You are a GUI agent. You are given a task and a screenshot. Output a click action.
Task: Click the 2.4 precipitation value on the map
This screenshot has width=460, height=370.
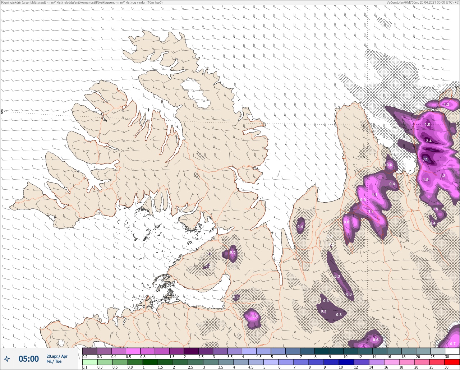428,141
